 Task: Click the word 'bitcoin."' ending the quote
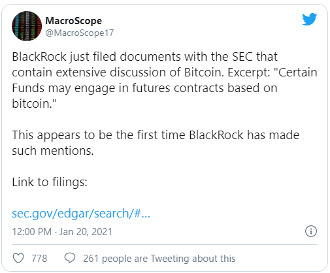(34, 103)
